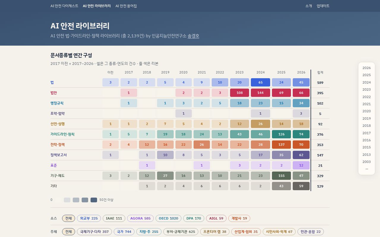Filter 주체 by 국가 744
This screenshot has width=380, height=237.
124,232
